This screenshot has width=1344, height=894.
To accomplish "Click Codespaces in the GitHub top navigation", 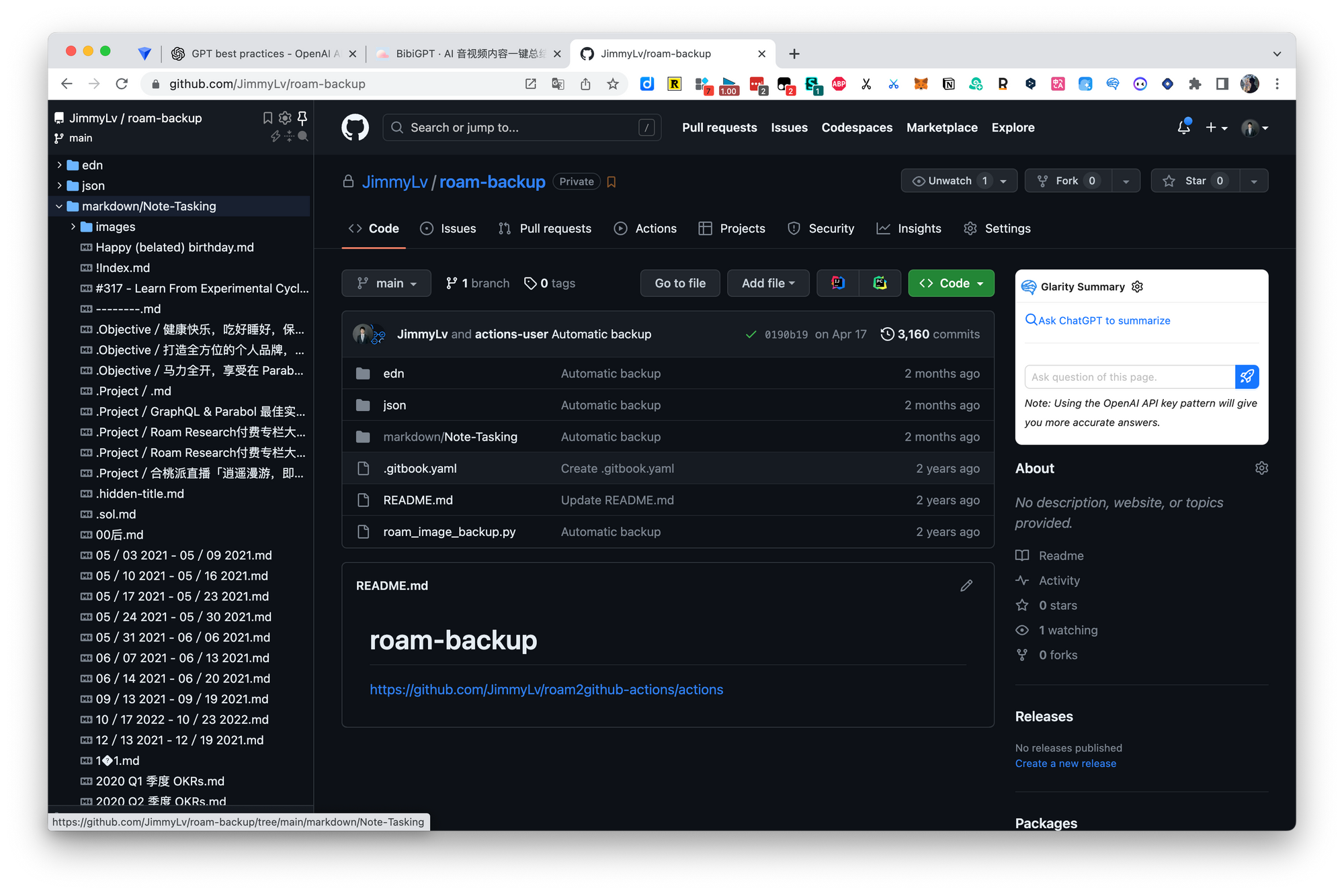I will [857, 128].
